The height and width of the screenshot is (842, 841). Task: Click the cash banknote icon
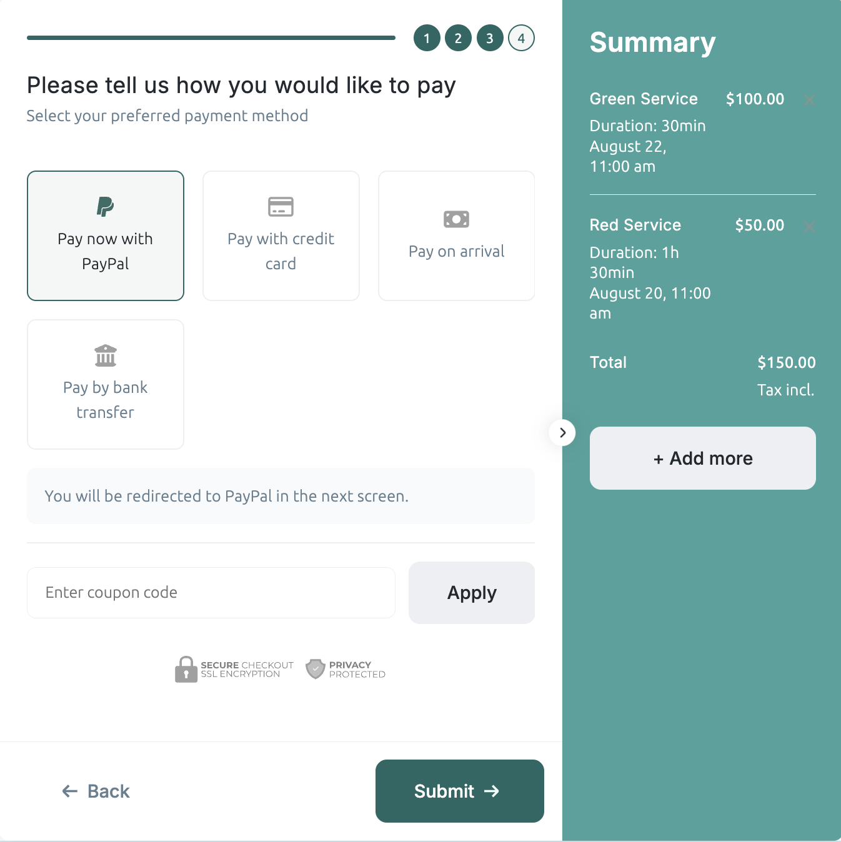[456, 219]
